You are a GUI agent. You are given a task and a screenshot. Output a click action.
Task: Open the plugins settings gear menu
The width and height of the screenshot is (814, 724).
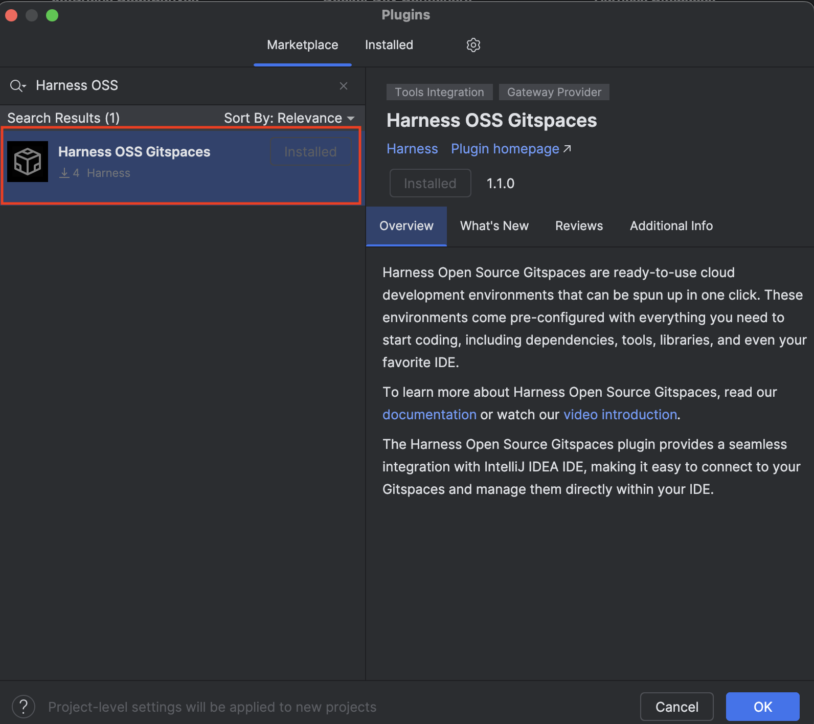click(473, 45)
